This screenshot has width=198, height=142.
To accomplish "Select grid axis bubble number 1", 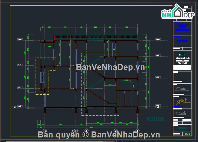I will (x=45, y=131).
